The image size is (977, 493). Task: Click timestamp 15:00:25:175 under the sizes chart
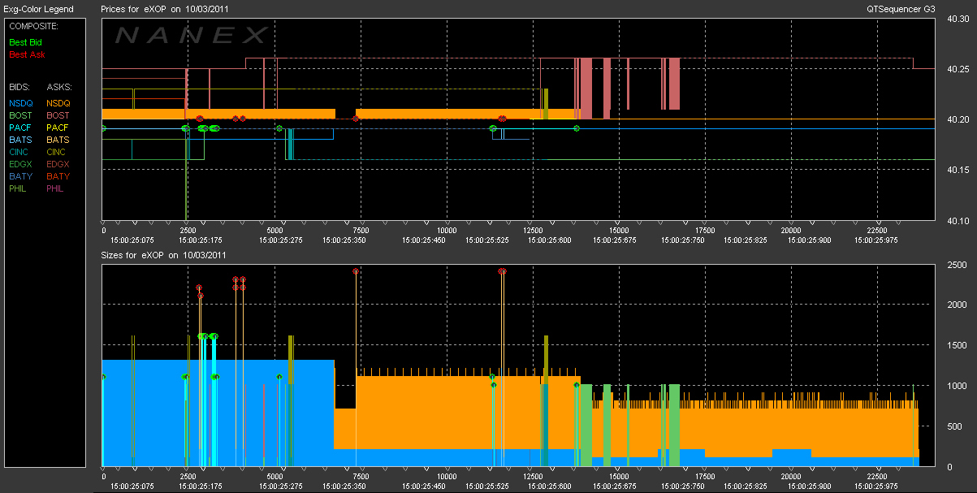click(x=200, y=487)
